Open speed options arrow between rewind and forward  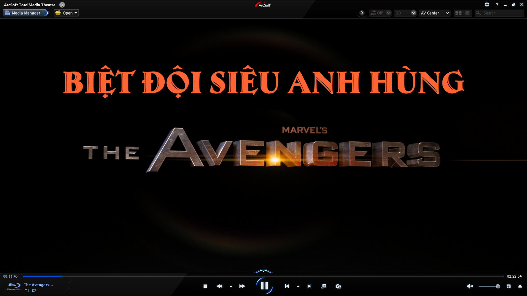(x=231, y=286)
